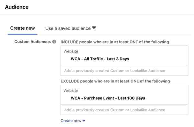
Task: Switch to the underlined Create new tab
Action: [x=23, y=28]
